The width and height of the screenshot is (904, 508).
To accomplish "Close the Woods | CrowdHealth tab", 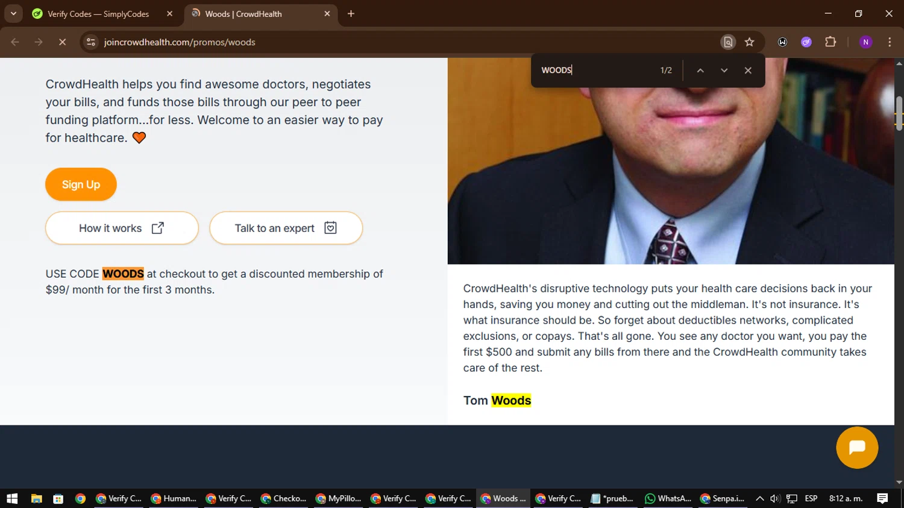I will click(327, 14).
